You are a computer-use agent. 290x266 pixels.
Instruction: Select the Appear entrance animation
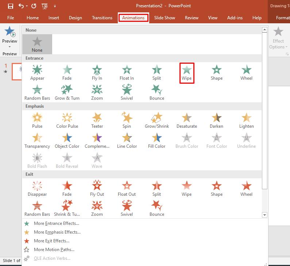pyautogui.click(x=37, y=73)
